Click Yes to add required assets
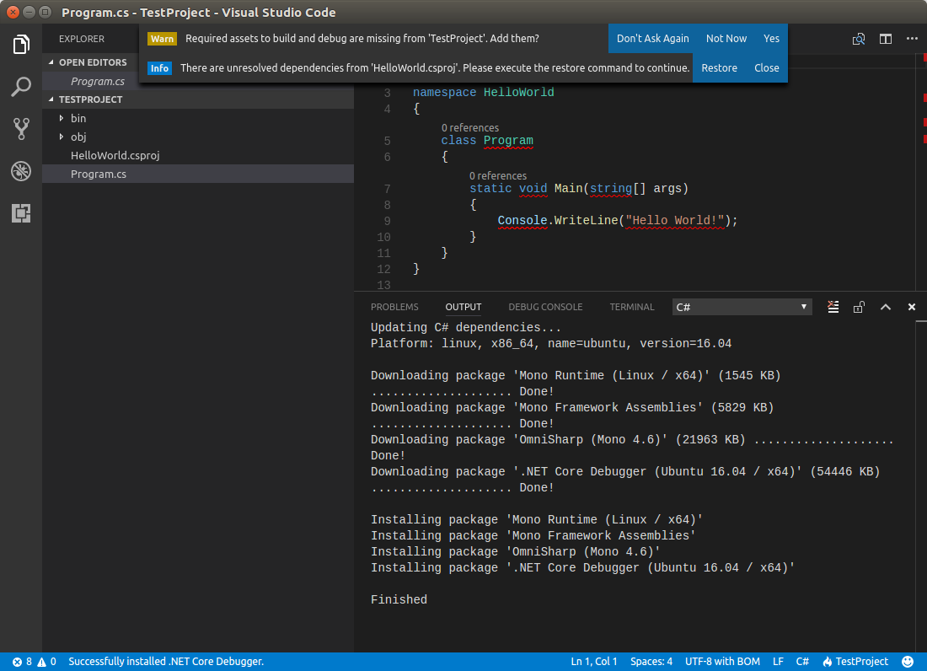 [771, 39]
